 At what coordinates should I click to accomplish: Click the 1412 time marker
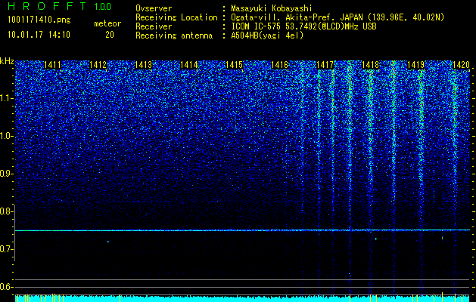[x=98, y=65]
